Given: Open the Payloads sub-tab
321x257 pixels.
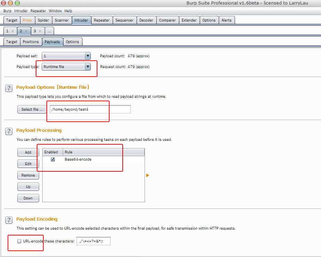Looking at the screenshot, I should click(x=52, y=42).
